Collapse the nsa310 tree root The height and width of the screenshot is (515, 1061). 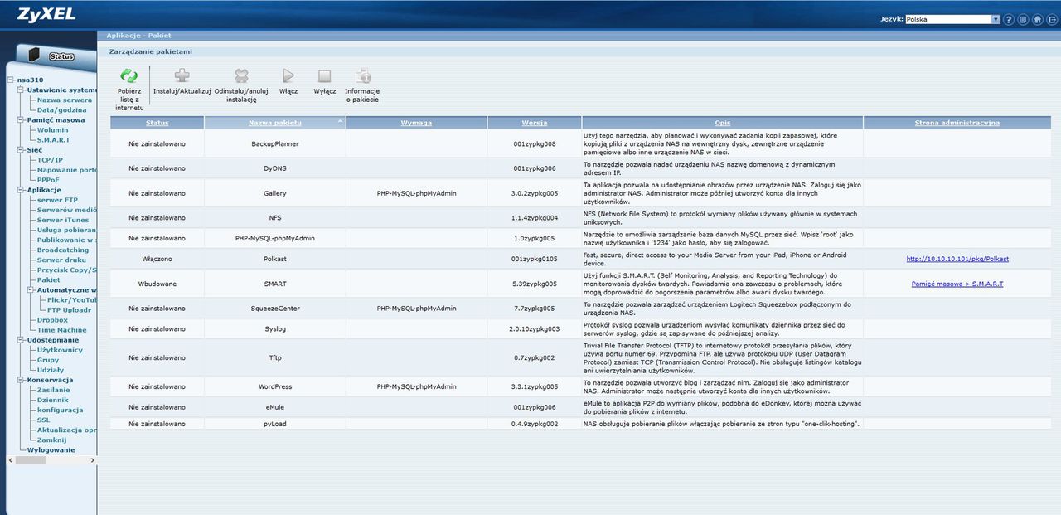tap(10, 80)
